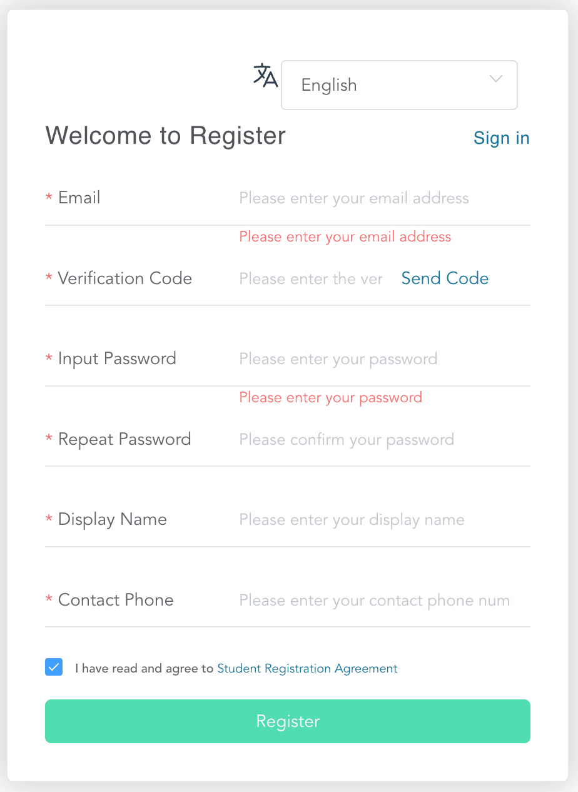578x792 pixels.
Task: Click the red password error message
Action: click(330, 397)
